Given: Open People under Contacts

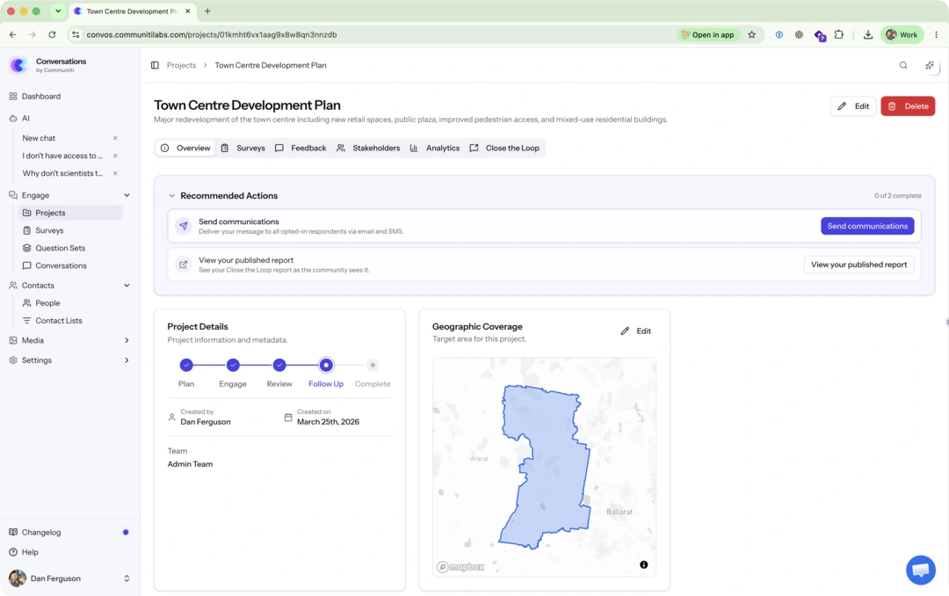Looking at the screenshot, I should tap(69, 303).
